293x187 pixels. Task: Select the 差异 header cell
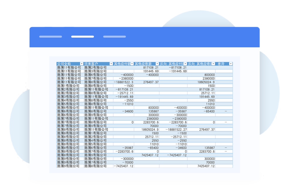click(221, 63)
